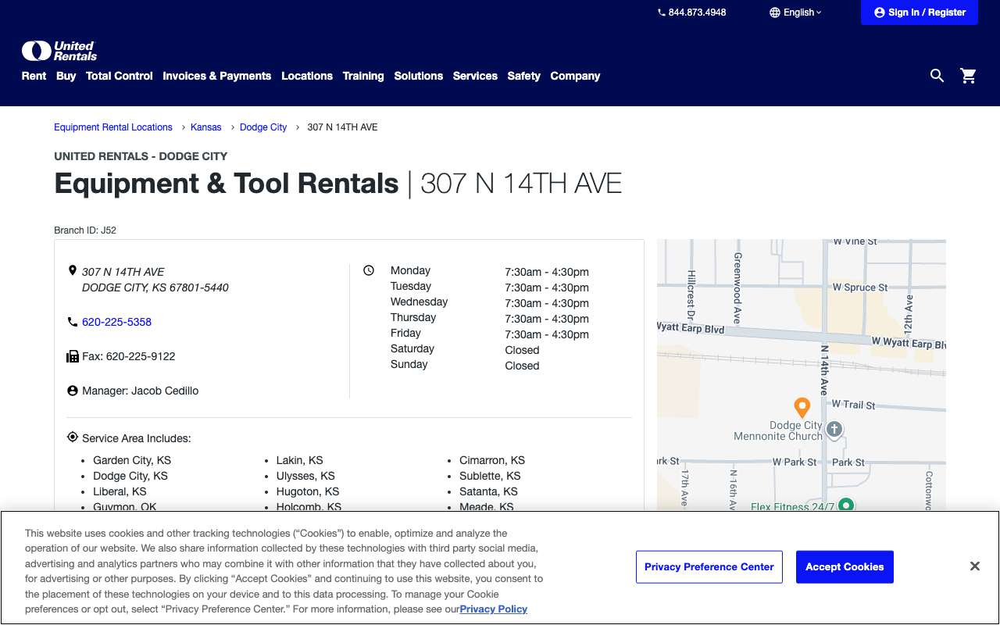Click the Sign In / Register button
Viewport: 1000px width, 625px height.
click(920, 12)
